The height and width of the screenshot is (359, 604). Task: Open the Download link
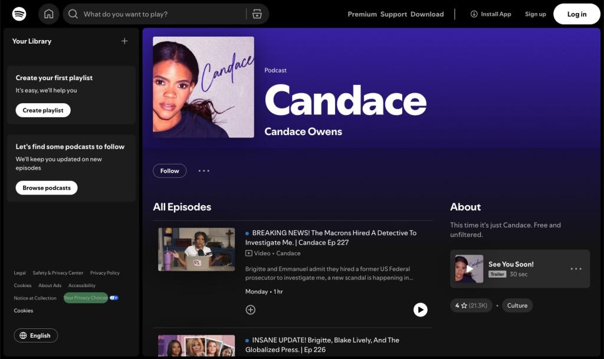click(x=427, y=14)
